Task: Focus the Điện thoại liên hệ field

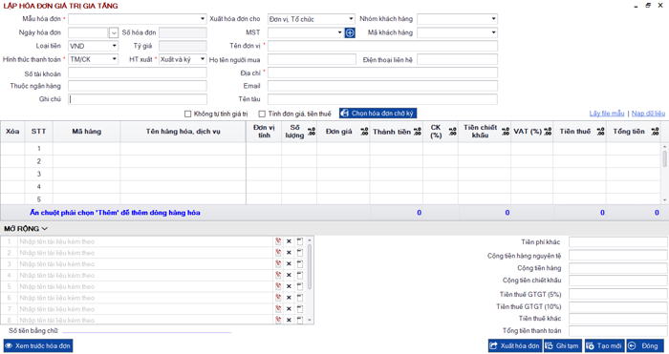Action: coord(457,59)
